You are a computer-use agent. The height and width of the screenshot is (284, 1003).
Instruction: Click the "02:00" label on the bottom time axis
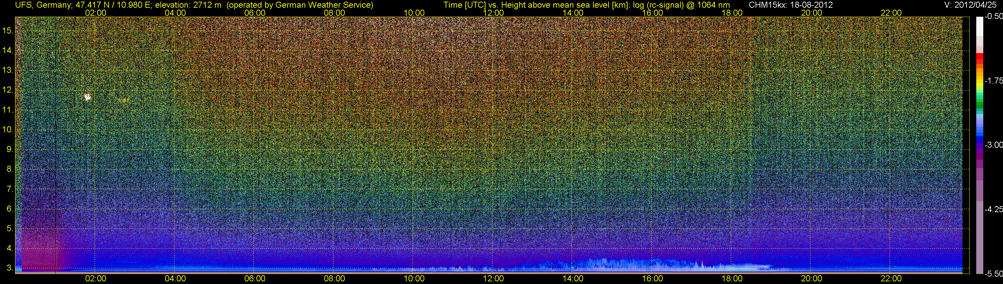[x=96, y=279]
